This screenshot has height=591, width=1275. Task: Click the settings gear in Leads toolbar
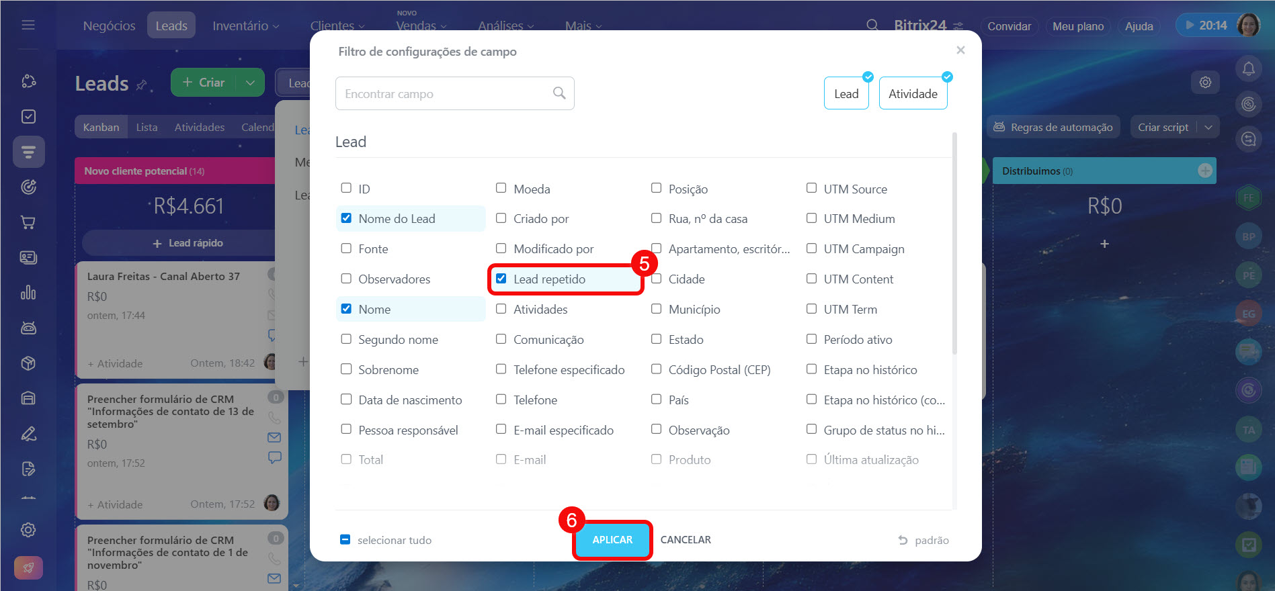point(1205,83)
